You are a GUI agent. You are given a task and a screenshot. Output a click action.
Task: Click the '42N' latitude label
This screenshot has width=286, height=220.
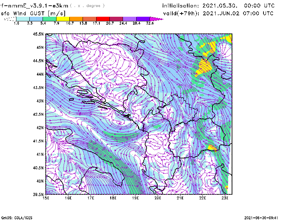(40, 128)
